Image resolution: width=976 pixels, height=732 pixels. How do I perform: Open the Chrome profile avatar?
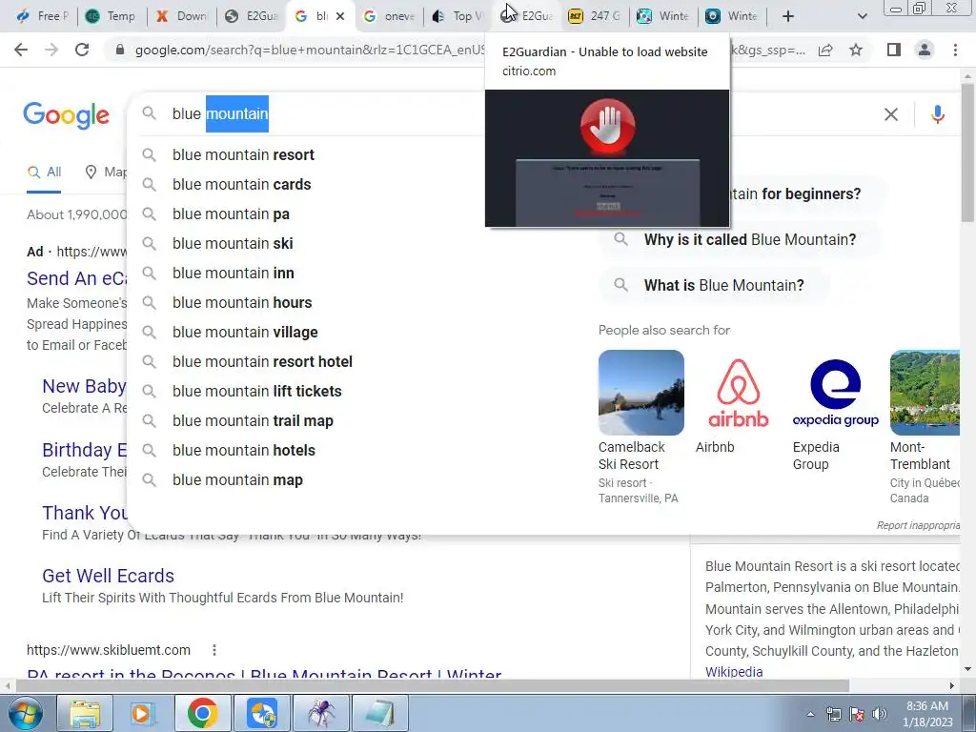(x=925, y=50)
